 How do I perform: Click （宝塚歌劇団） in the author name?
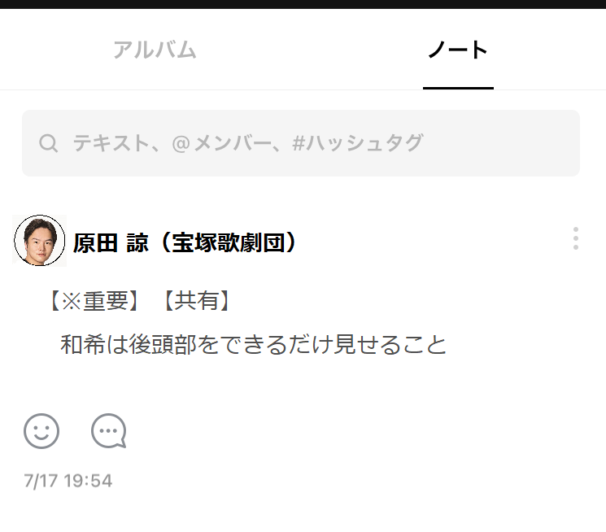(x=228, y=242)
